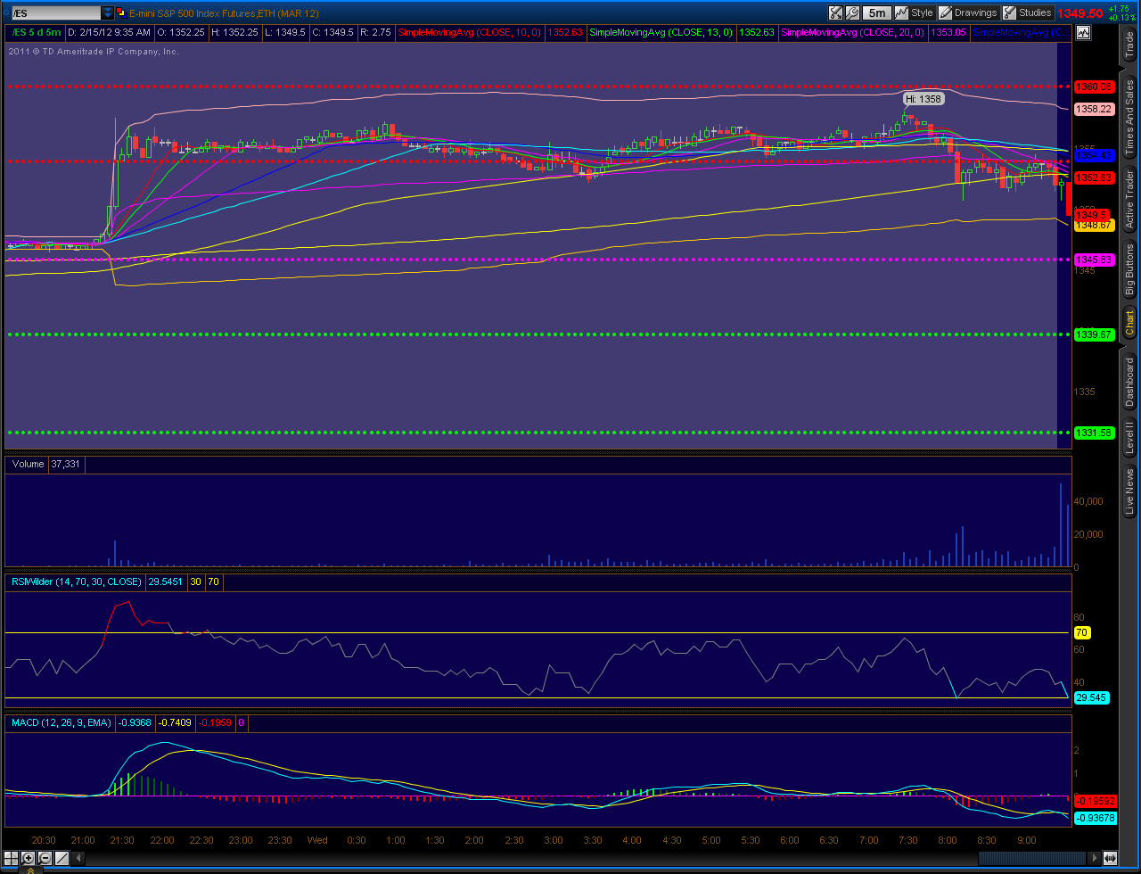
Task: Click the truncated blue SimpleMovingAvg label
Action: click(x=1020, y=32)
